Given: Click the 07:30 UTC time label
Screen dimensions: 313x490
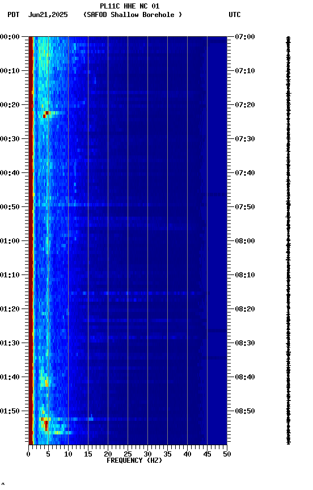Looking at the screenshot, I should click(x=245, y=139).
